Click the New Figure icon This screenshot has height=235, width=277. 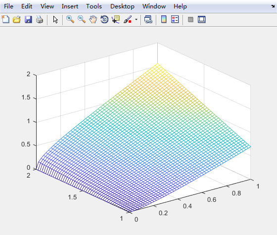(5, 19)
